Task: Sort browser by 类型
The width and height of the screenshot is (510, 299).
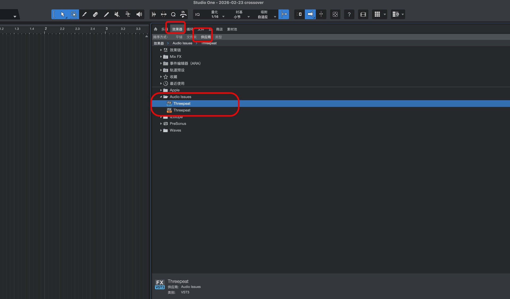Action: (x=218, y=37)
